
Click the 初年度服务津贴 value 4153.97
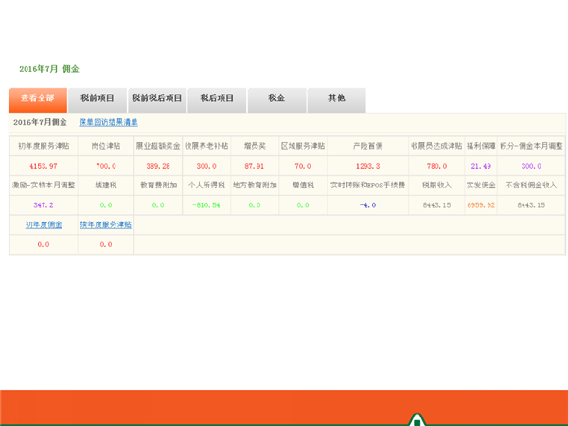[44, 166]
